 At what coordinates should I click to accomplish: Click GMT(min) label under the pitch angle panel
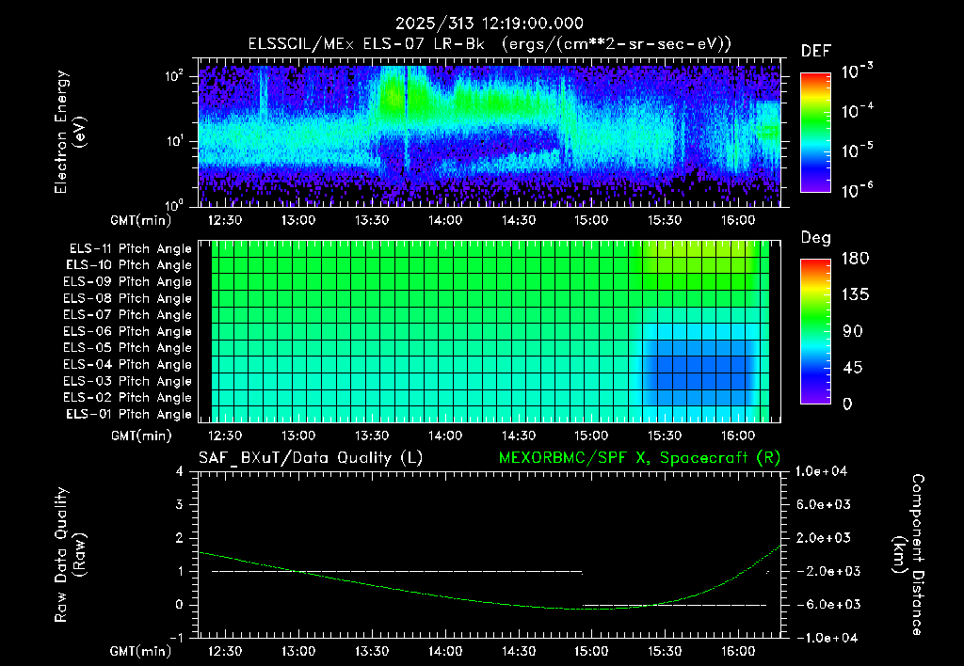tap(141, 436)
